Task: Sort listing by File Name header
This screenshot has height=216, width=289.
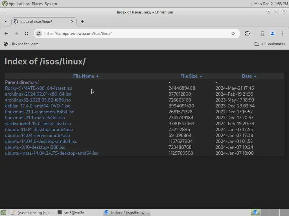Action: [x=86, y=76]
